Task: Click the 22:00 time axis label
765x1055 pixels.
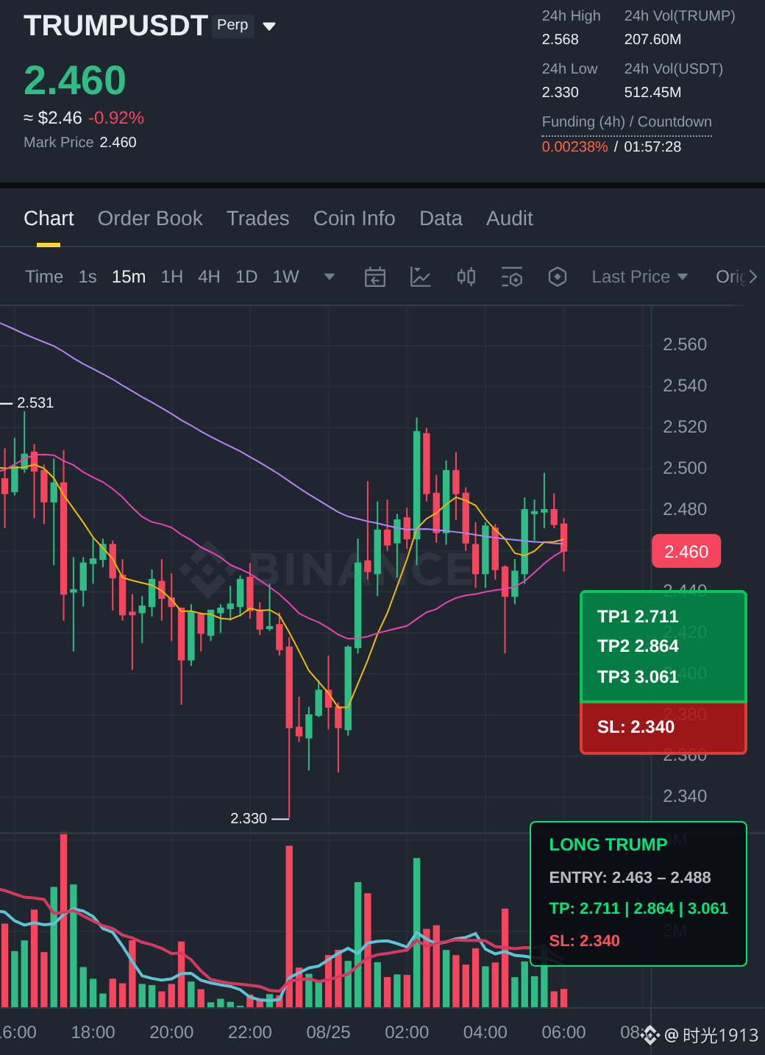Action: [x=250, y=1032]
